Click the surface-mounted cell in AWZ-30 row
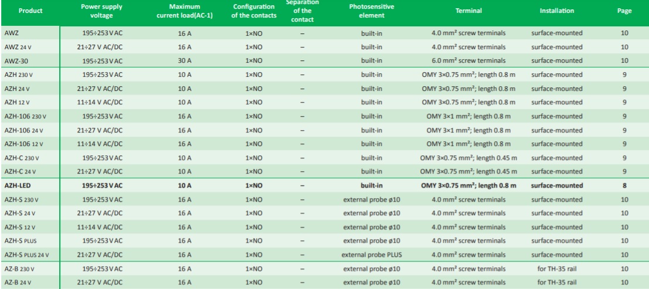 pyautogui.click(x=557, y=61)
